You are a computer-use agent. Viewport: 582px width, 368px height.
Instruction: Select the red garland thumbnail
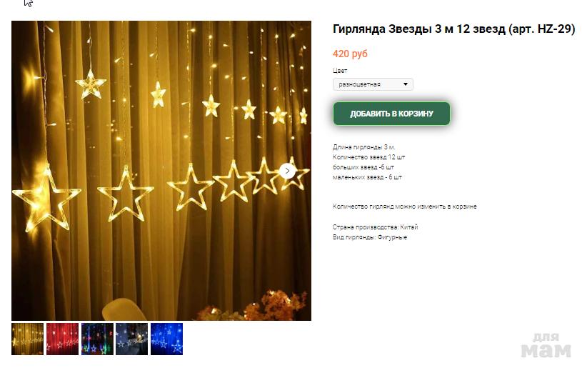click(x=62, y=339)
